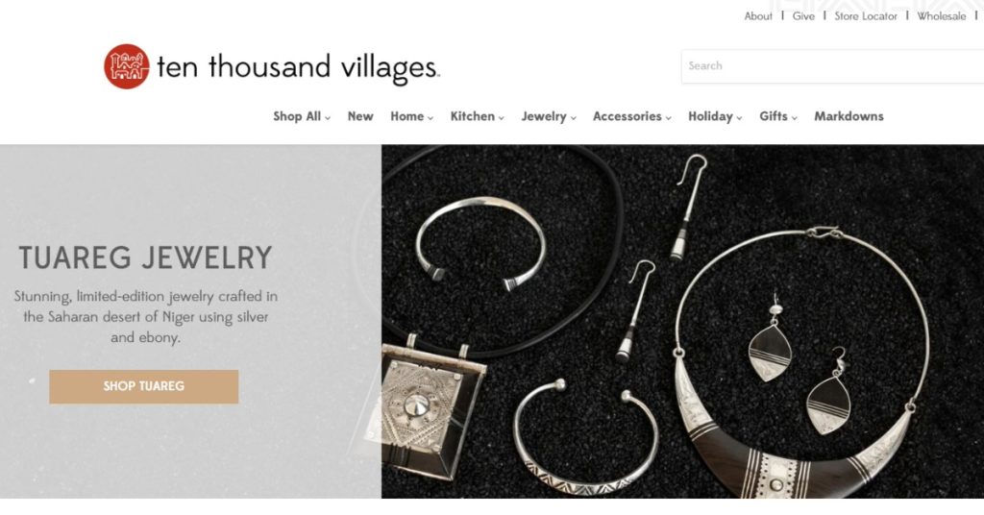
Task: Open the Shop All dropdown menu
Action: [301, 116]
